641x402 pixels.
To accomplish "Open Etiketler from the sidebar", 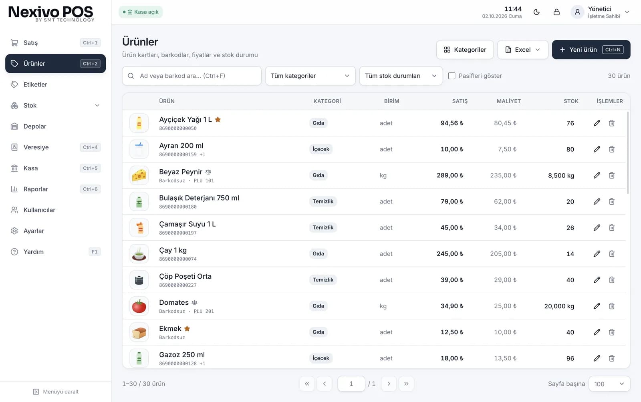I will (x=55, y=84).
